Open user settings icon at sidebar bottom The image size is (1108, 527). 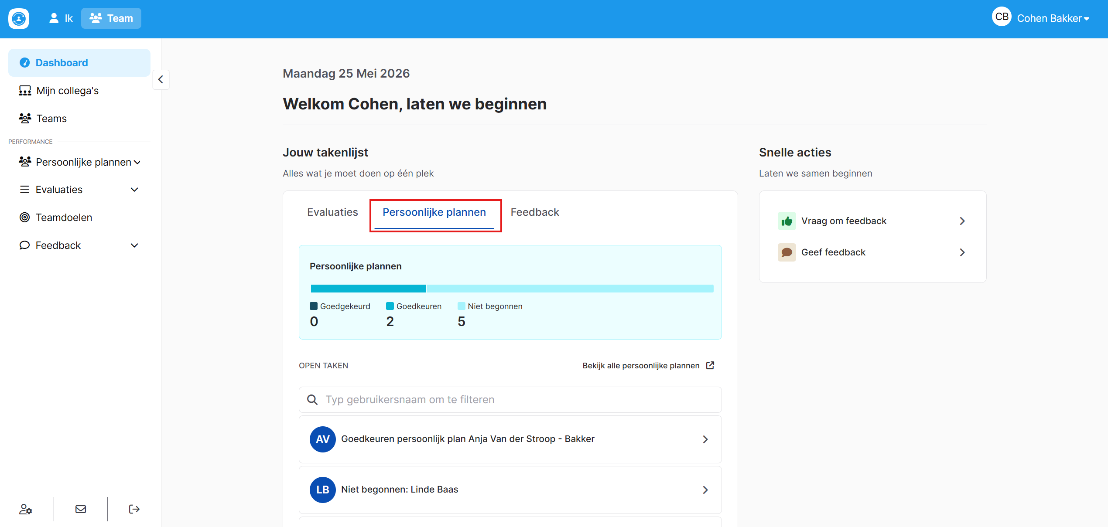(x=26, y=509)
